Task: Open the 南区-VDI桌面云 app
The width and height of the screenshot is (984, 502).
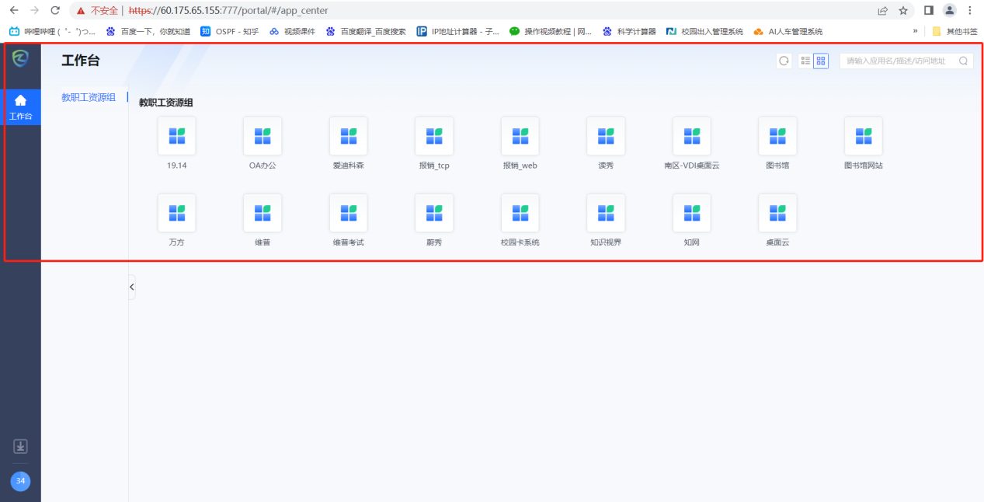Action: [x=691, y=137]
